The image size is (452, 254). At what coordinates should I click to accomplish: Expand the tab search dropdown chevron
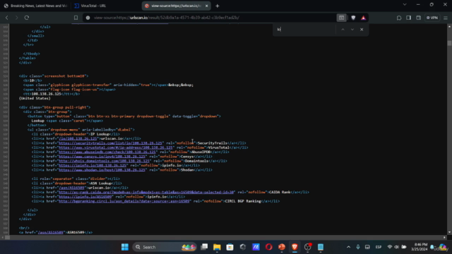click(405, 5)
